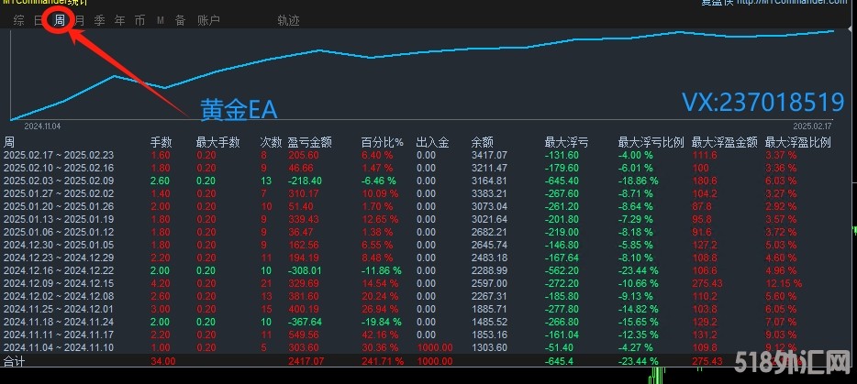Click balance value 2597.00
This screenshot has height=384, width=857.
pos(489,283)
